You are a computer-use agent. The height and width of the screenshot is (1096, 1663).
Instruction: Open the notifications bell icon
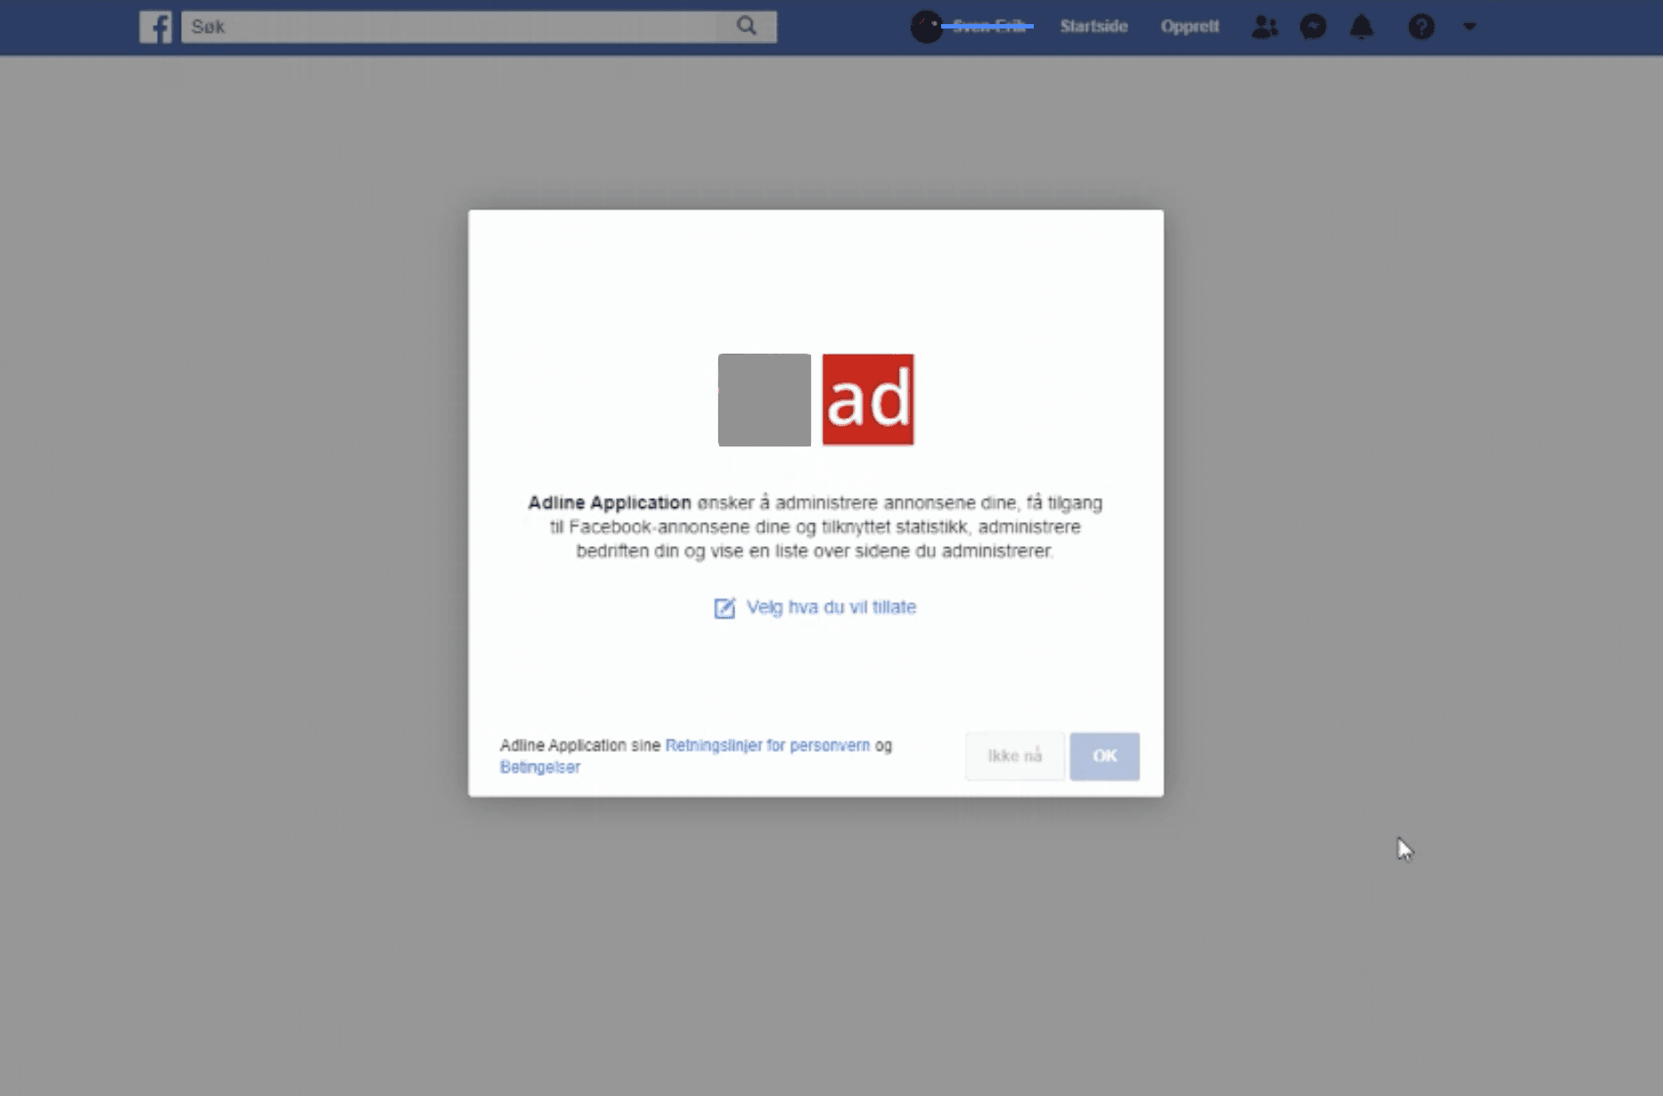(1362, 27)
